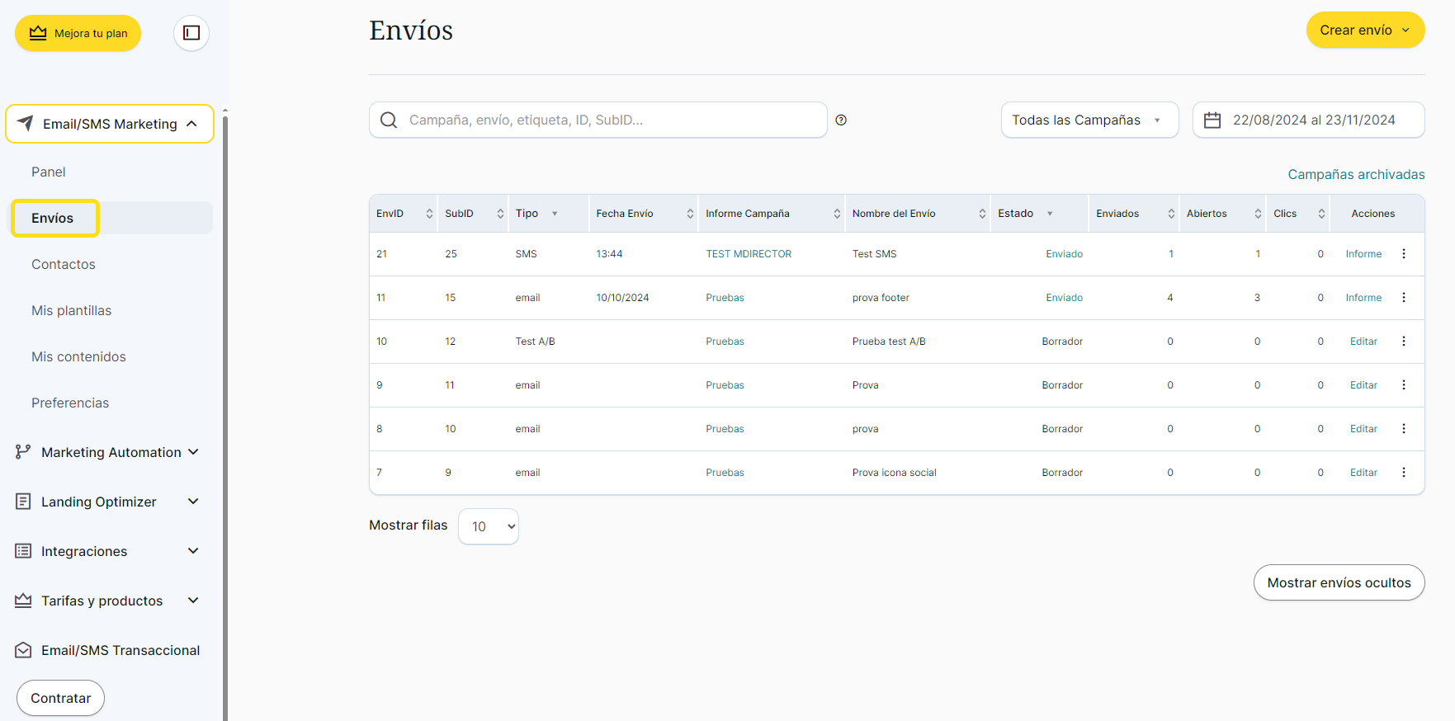Image resolution: width=1455 pixels, height=721 pixels.
Task: Sort table by EnvID column arrows
Action: [429, 214]
